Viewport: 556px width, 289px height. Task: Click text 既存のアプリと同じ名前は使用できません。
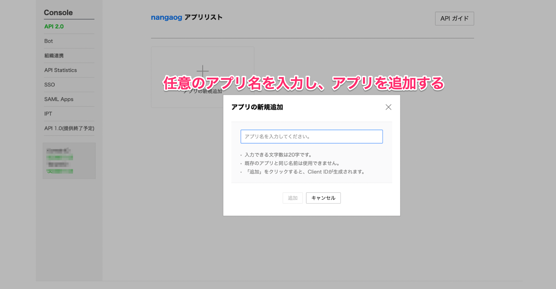(292, 163)
